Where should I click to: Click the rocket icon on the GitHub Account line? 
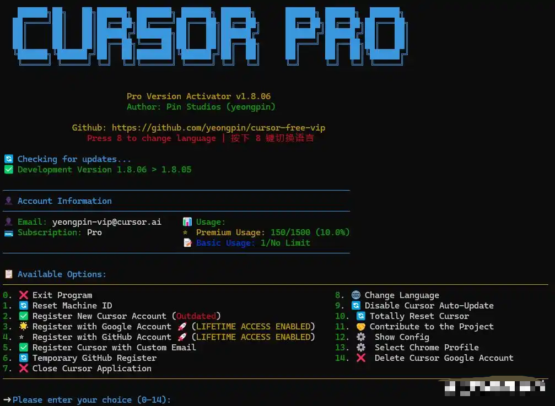click(x=182, y=337)
